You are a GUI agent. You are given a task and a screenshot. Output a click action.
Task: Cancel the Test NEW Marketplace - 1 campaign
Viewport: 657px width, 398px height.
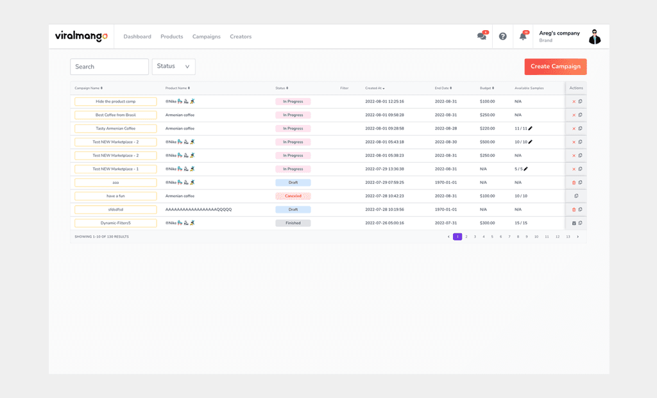click(x=574, y=169)
